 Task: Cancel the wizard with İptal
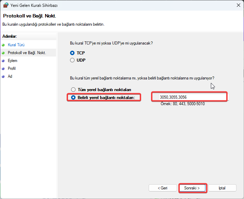pos(222,188)
